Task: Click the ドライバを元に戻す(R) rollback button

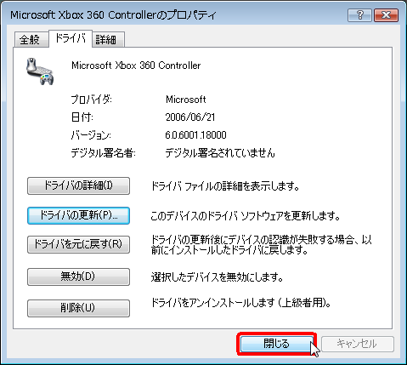Action: pos(78,244)
